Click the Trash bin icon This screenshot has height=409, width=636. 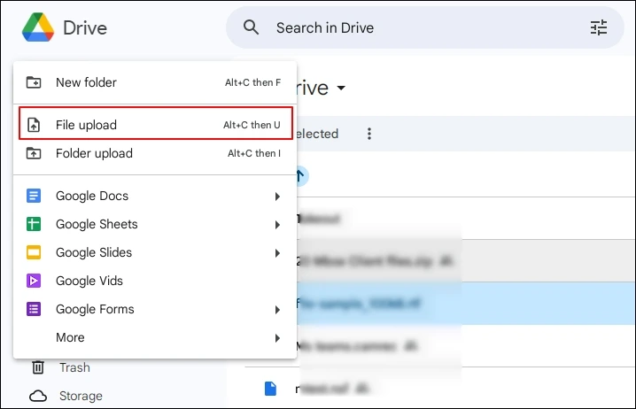tap(38, 367)
